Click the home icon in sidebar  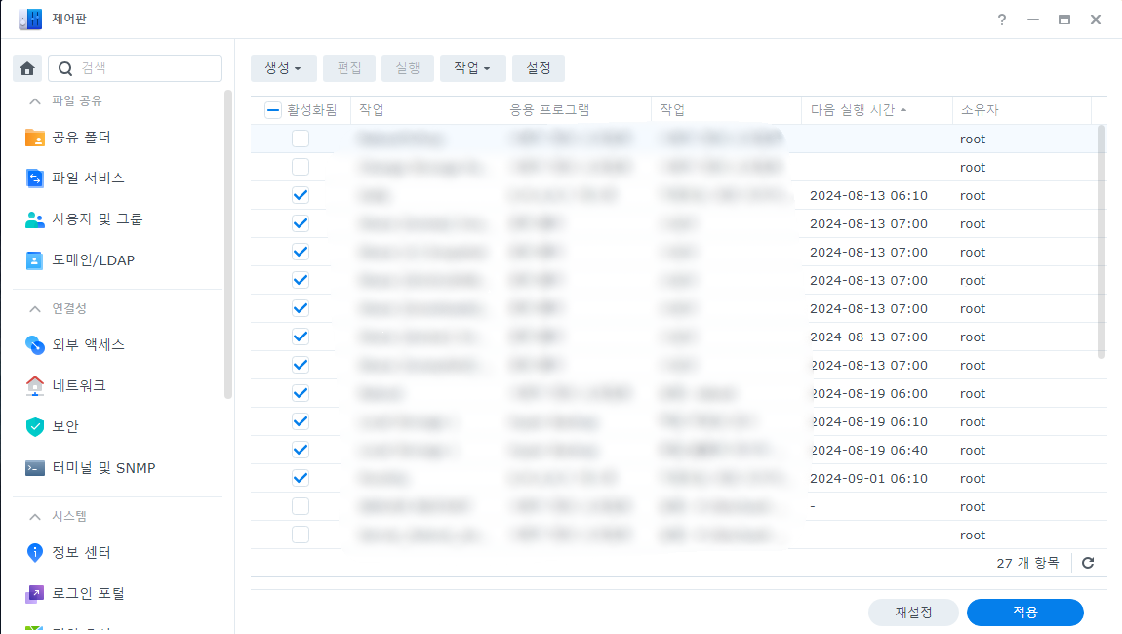coord(27,68)
